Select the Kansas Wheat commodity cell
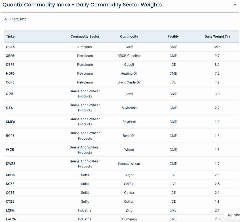 click(x=129, y=164)
